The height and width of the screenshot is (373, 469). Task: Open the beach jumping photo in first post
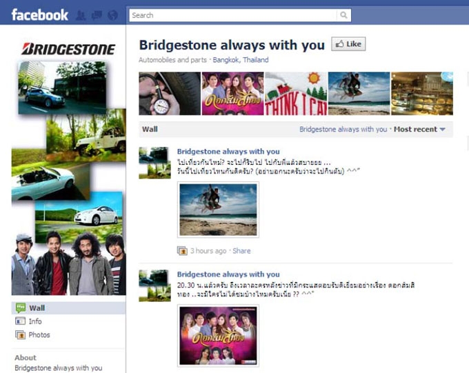pyautogui.click(x=218, y=210)
